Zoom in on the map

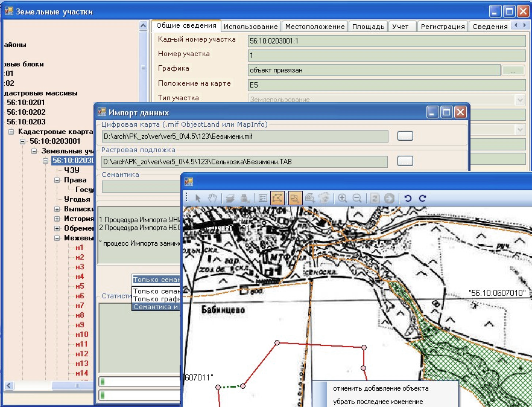(x=343, y=197)
